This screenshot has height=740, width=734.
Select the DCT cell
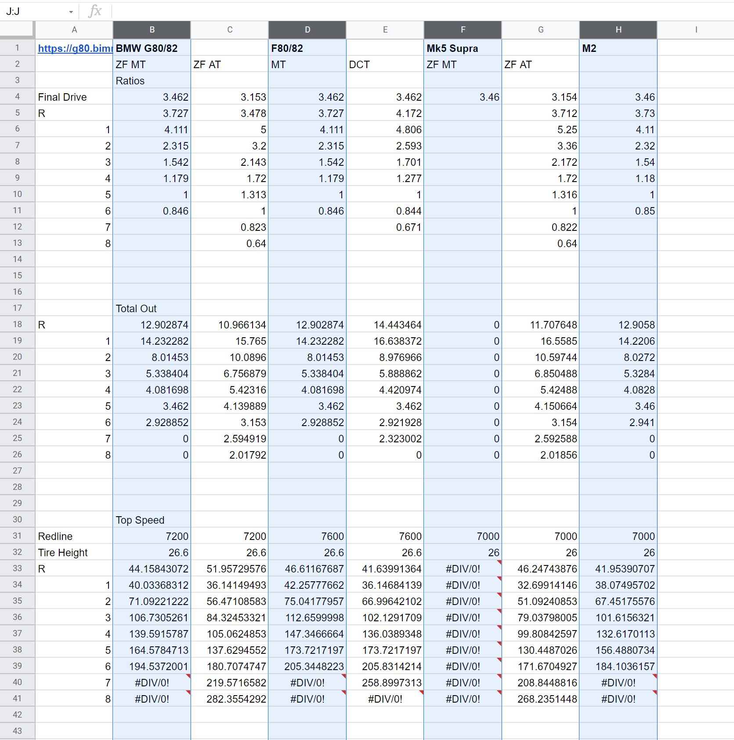tap(385, 64)
